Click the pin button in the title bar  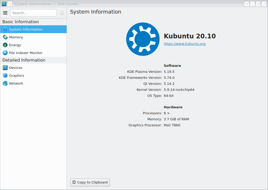pyautogui.click(x=10, y=4)
